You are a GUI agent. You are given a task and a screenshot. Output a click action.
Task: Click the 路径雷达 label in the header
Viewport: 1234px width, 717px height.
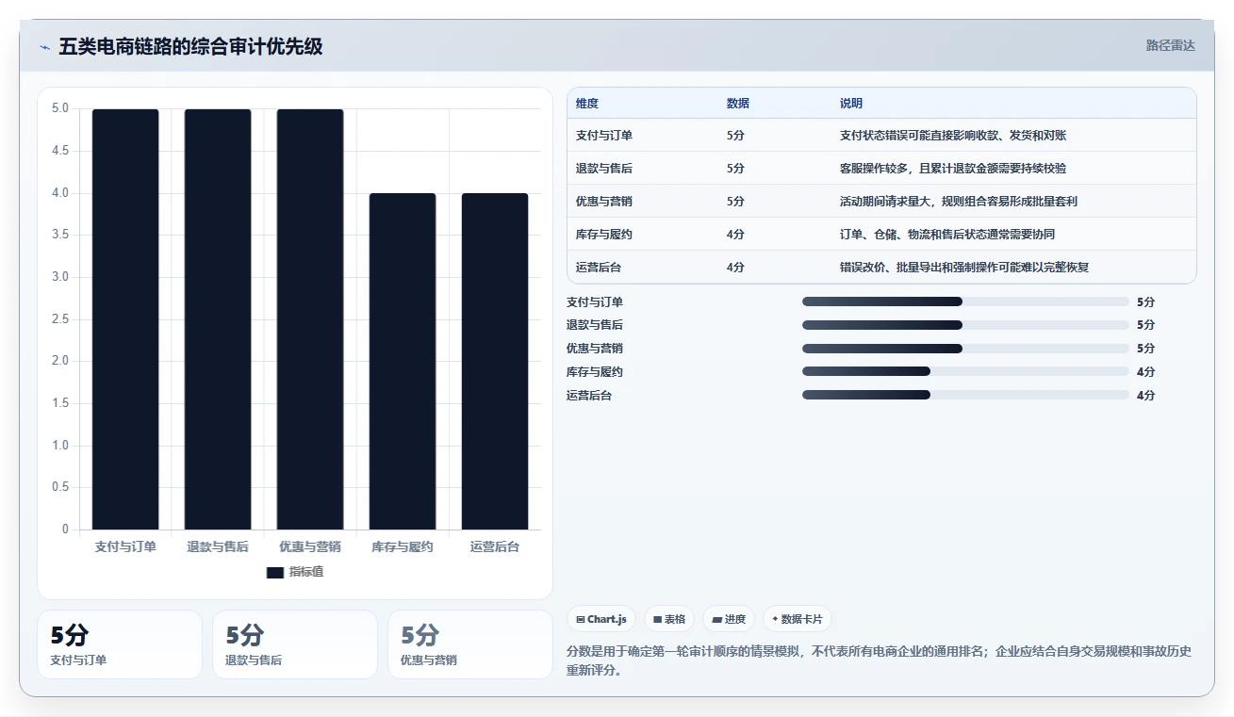(1170, 45)
